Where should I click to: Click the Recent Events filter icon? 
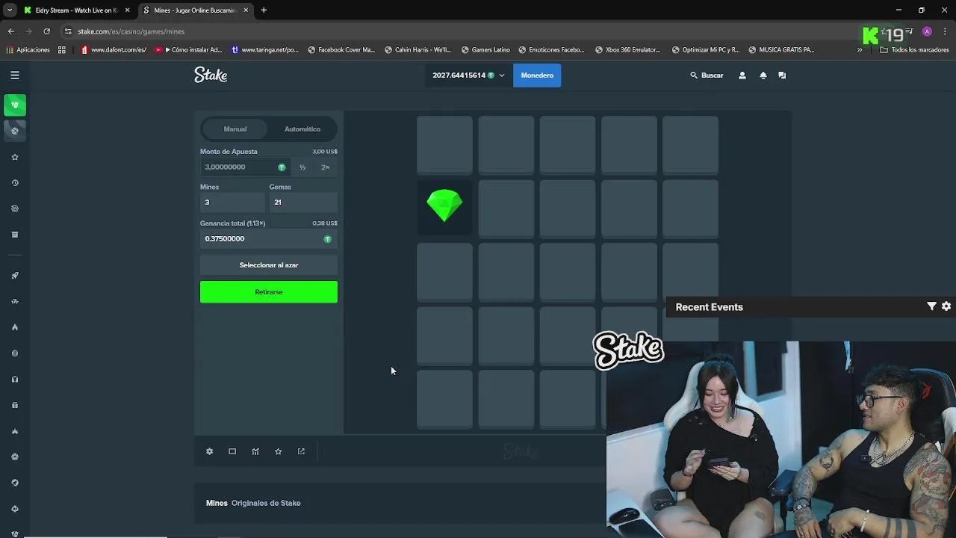point(931,306)
